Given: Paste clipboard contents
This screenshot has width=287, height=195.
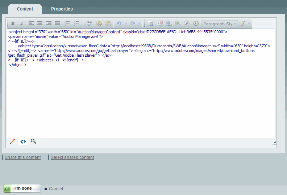Looking at the screenshot, I should (108, 23).
